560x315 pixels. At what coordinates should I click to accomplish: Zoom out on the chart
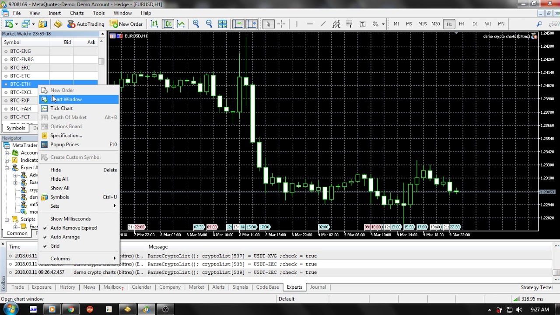tap(209, 24)
